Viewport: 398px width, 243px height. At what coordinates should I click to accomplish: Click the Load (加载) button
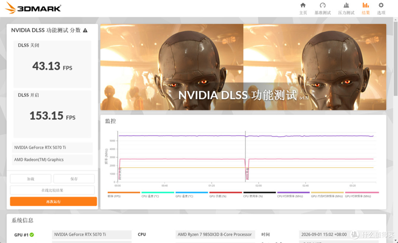coord(31,179)
